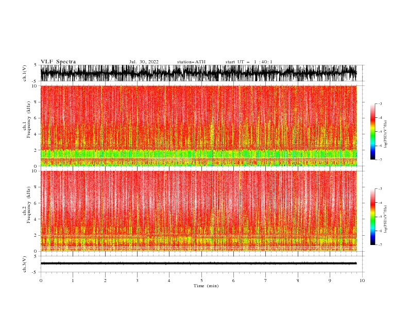Click the time axis tick label "10"

pos(362,281)
